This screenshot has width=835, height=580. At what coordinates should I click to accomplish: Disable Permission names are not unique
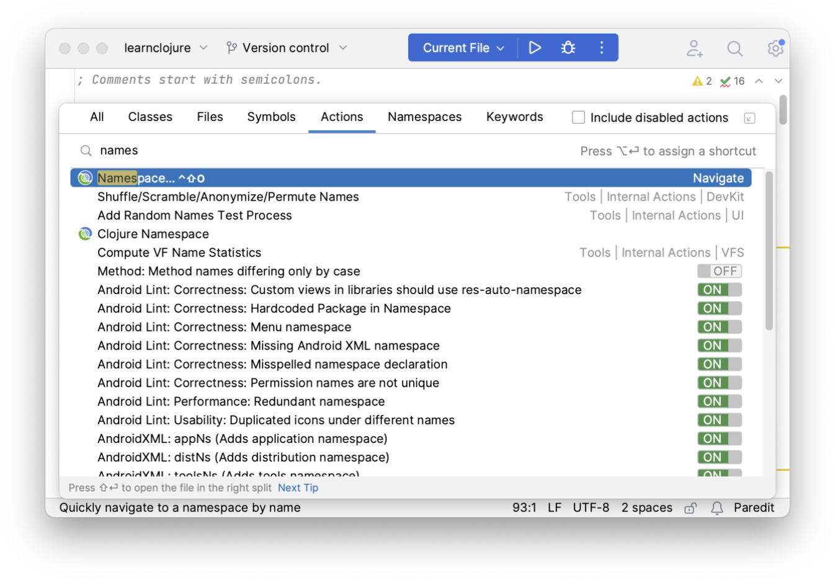pos(720,383)
